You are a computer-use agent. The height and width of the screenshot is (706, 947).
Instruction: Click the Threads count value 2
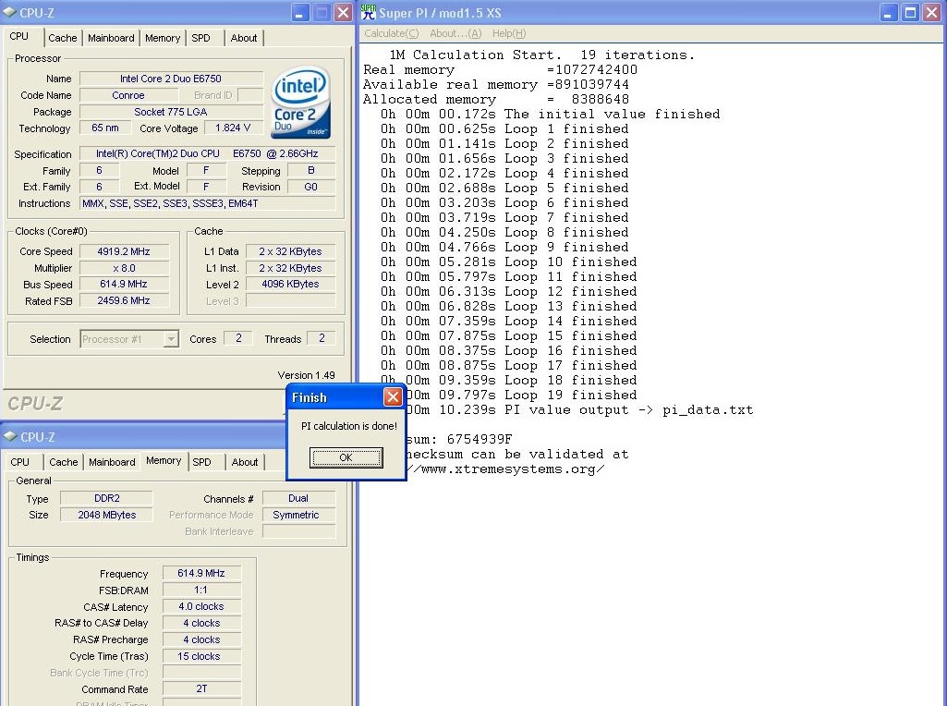point(322,338)
